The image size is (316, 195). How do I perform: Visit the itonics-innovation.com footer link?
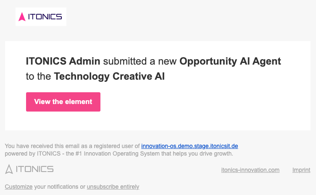pos(250,170)
